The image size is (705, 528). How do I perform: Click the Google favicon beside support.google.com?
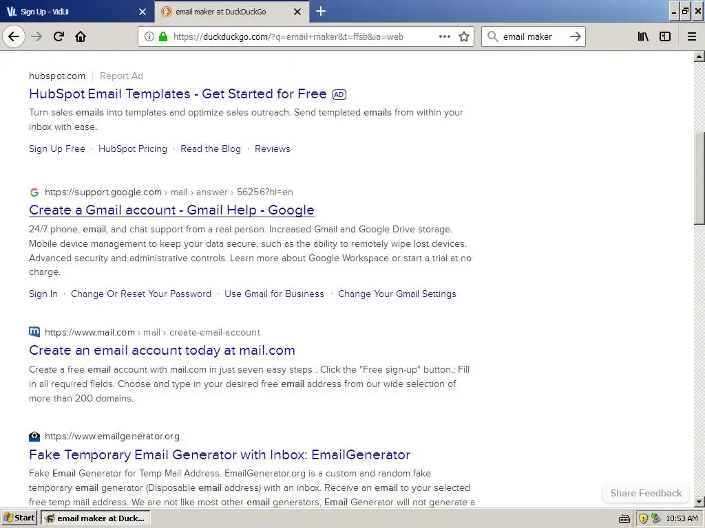(34, 192)
